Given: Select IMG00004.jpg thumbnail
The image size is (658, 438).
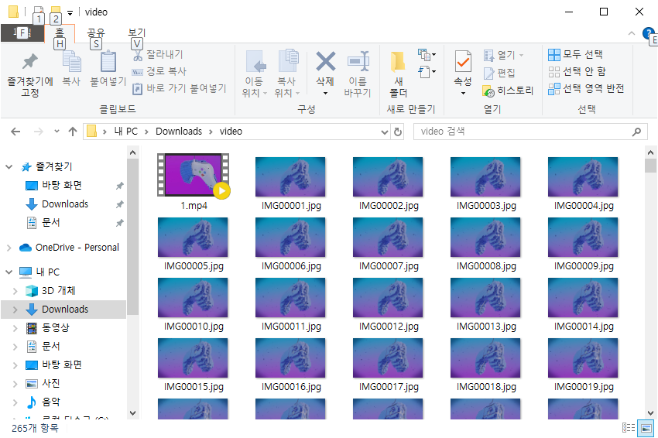Looking at the screenshot, I should (583, 176).
